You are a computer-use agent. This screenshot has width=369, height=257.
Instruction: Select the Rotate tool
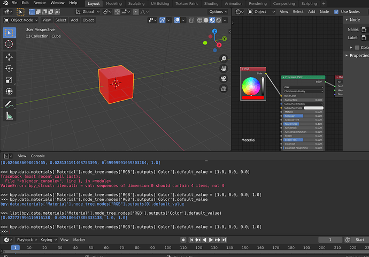click(9, 69)
